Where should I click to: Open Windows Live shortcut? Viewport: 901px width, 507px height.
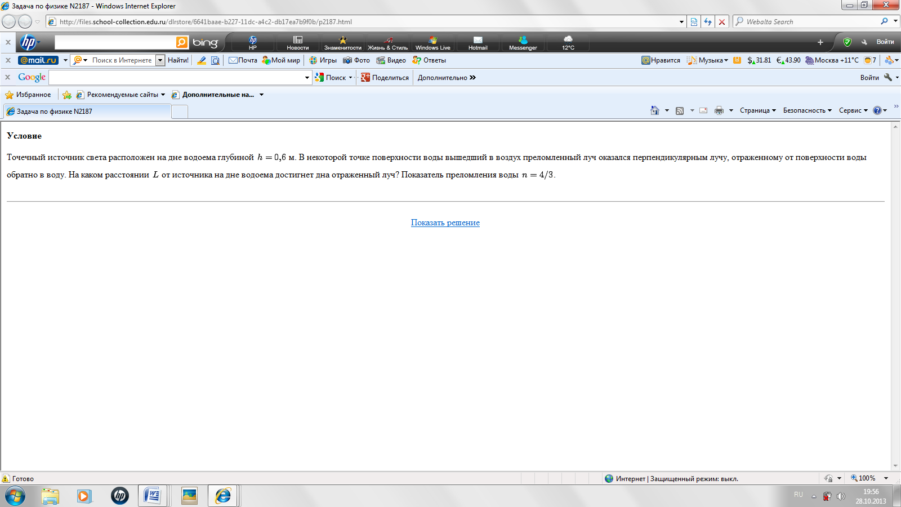(433, 42)
